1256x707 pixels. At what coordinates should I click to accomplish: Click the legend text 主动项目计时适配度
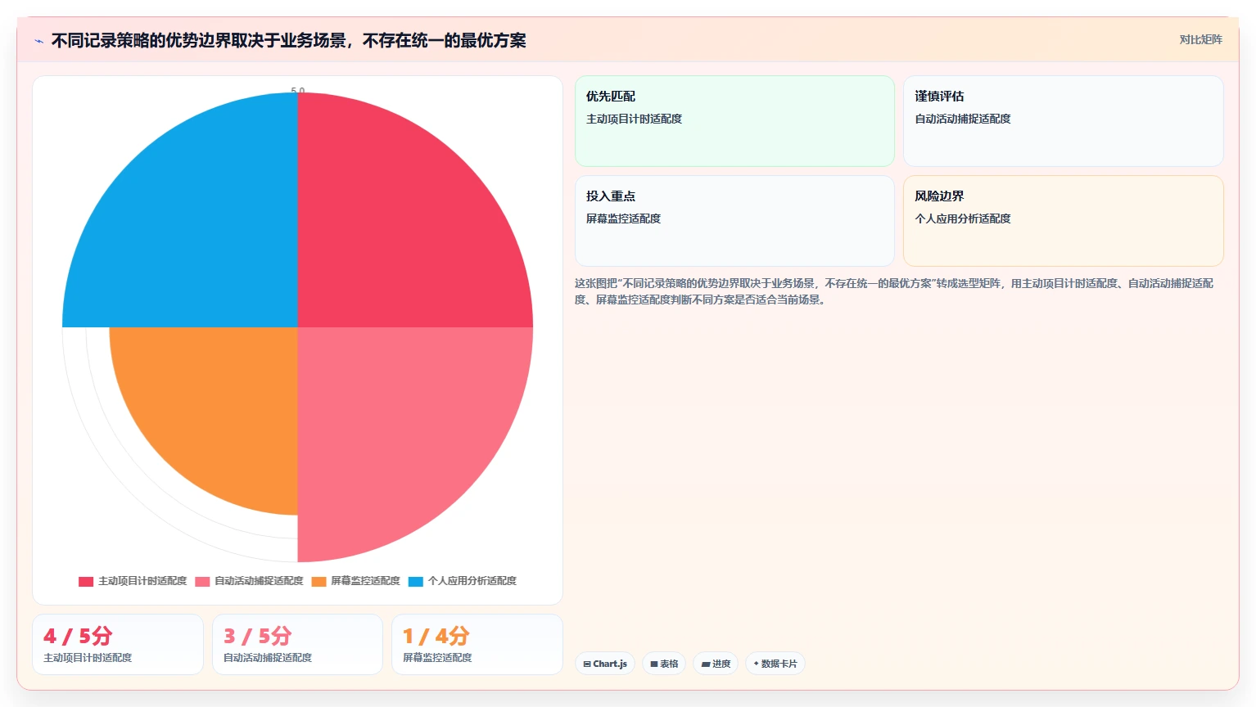(x=142, y=581)
